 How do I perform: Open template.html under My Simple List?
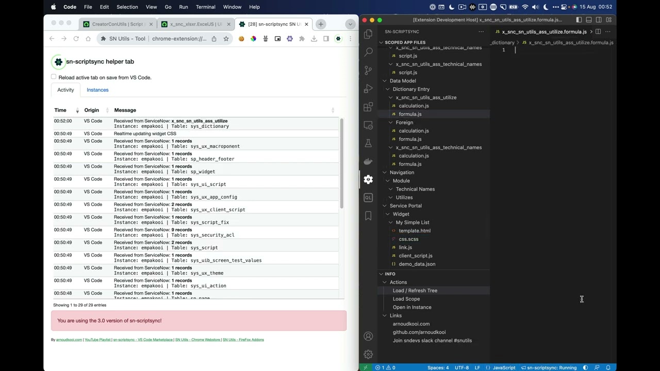pos(415,231)
